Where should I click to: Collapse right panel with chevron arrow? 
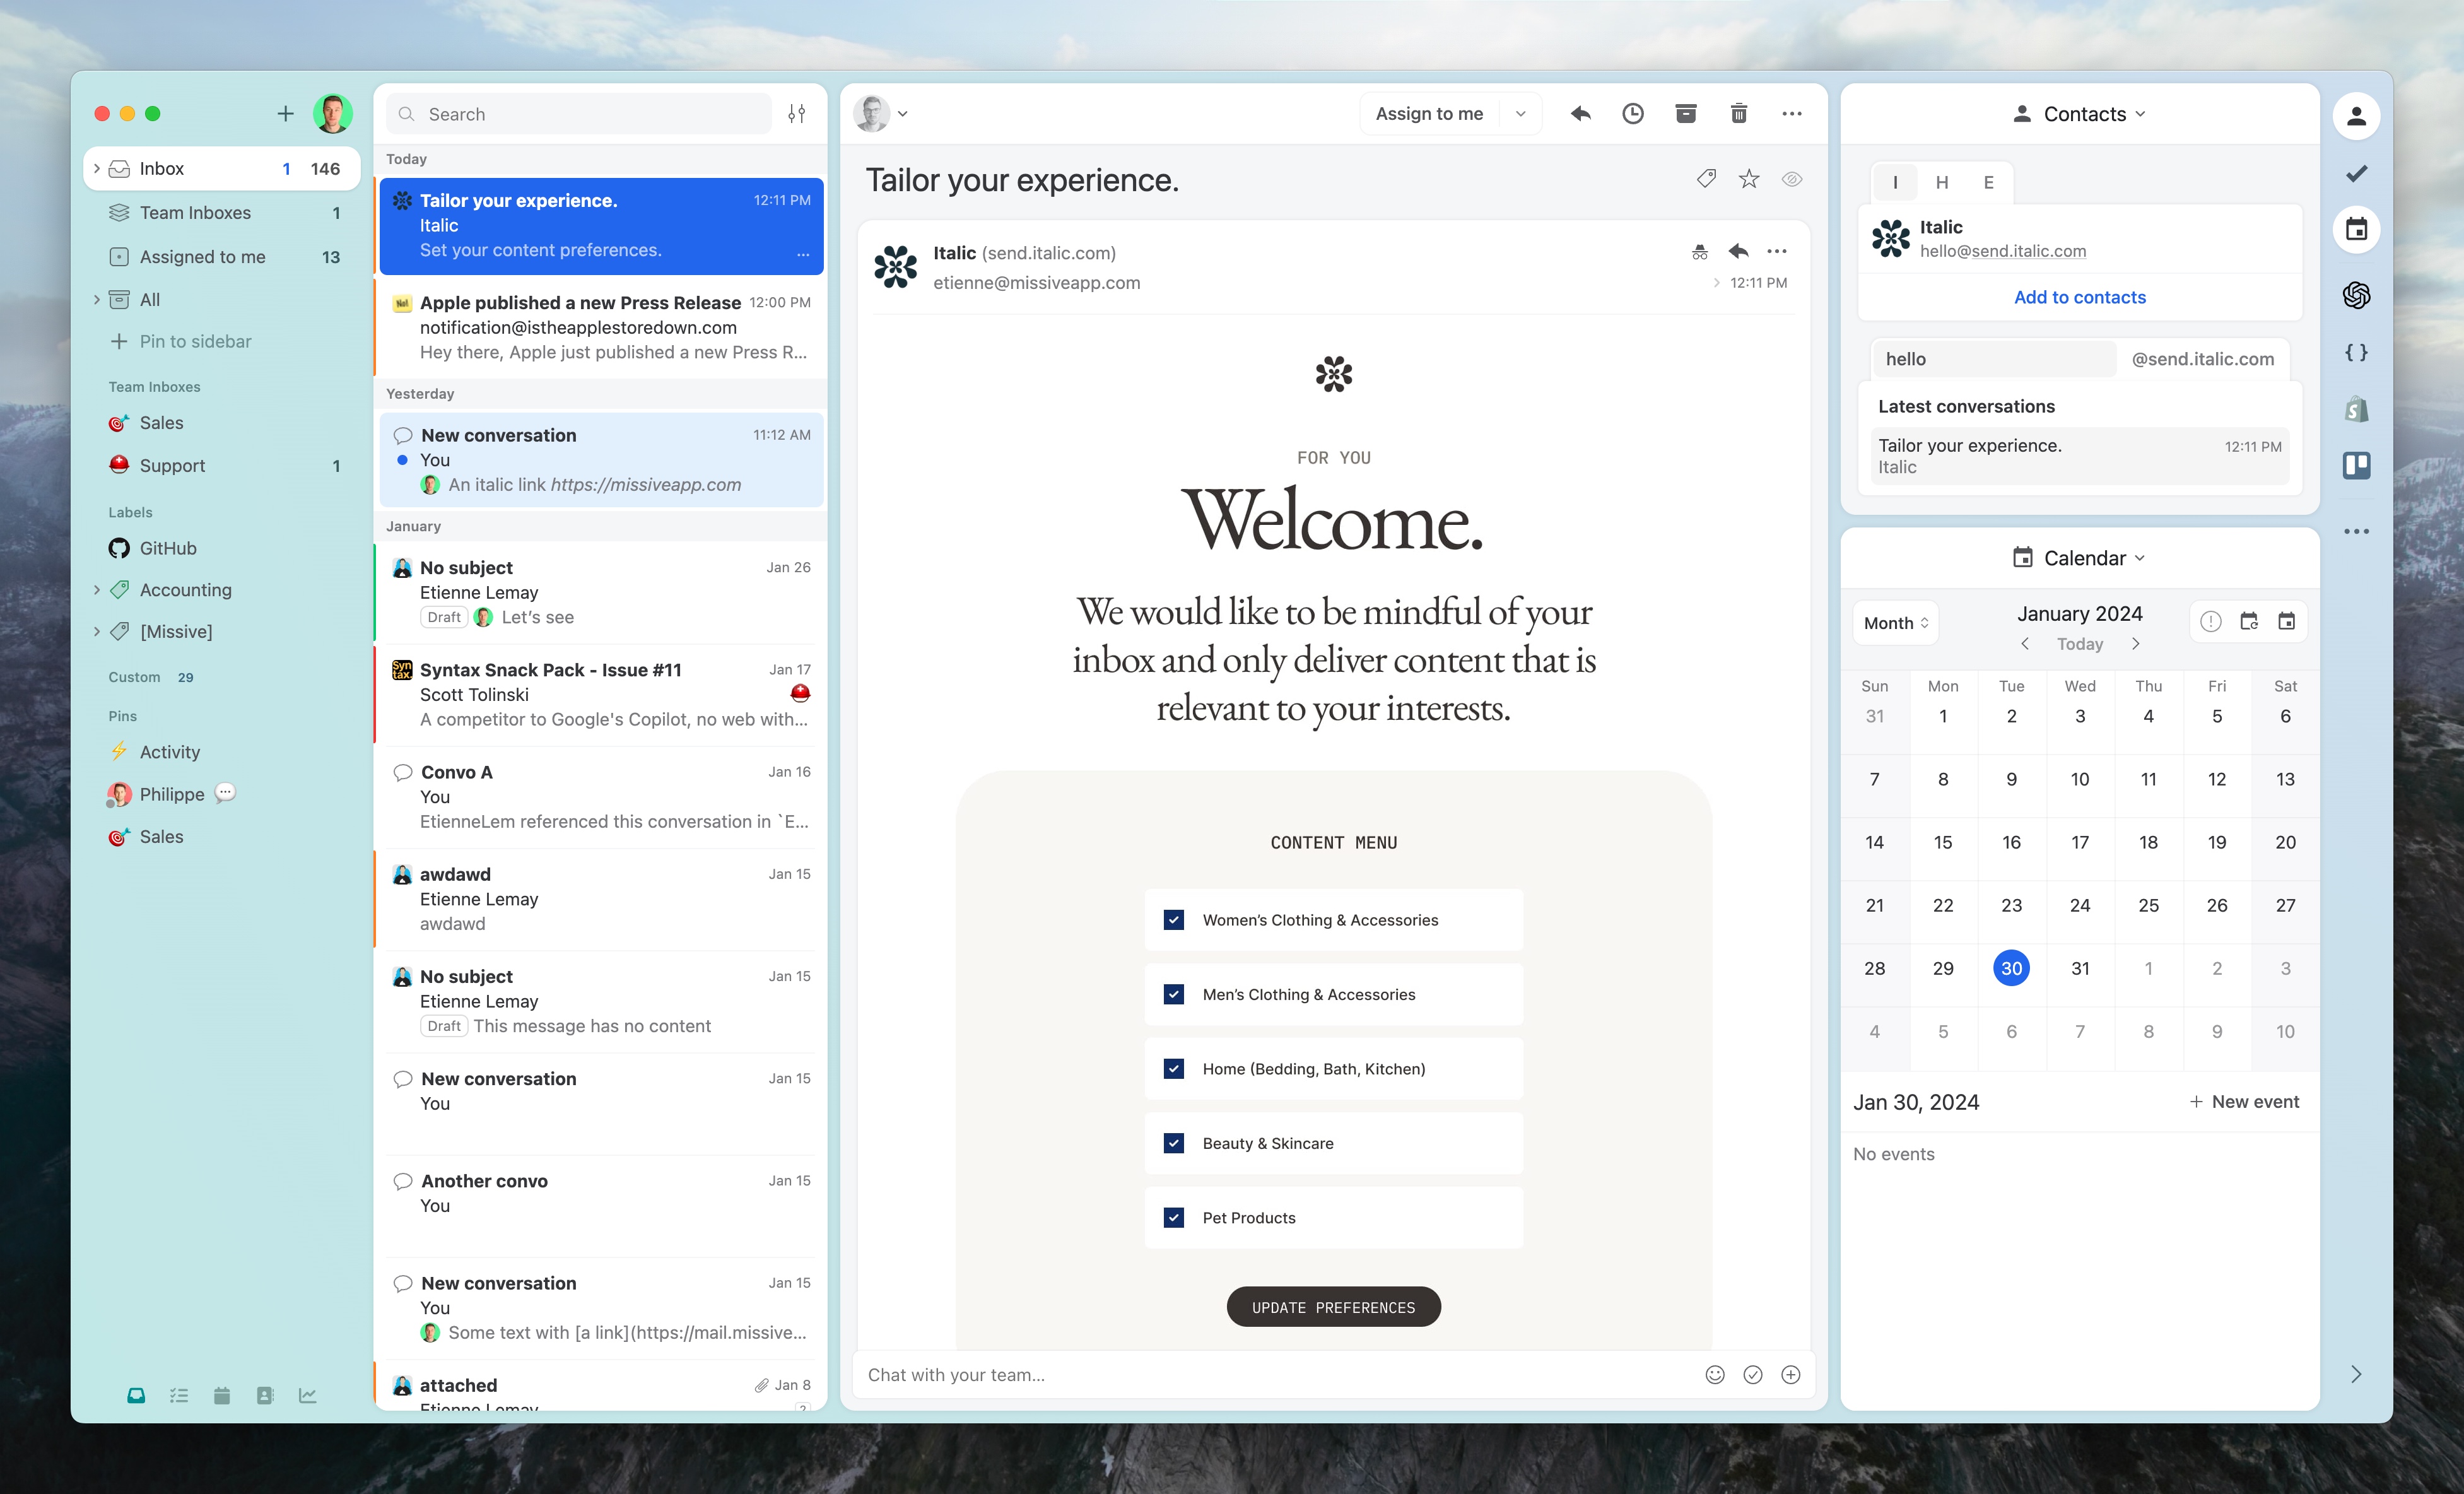point(2357,1374)
